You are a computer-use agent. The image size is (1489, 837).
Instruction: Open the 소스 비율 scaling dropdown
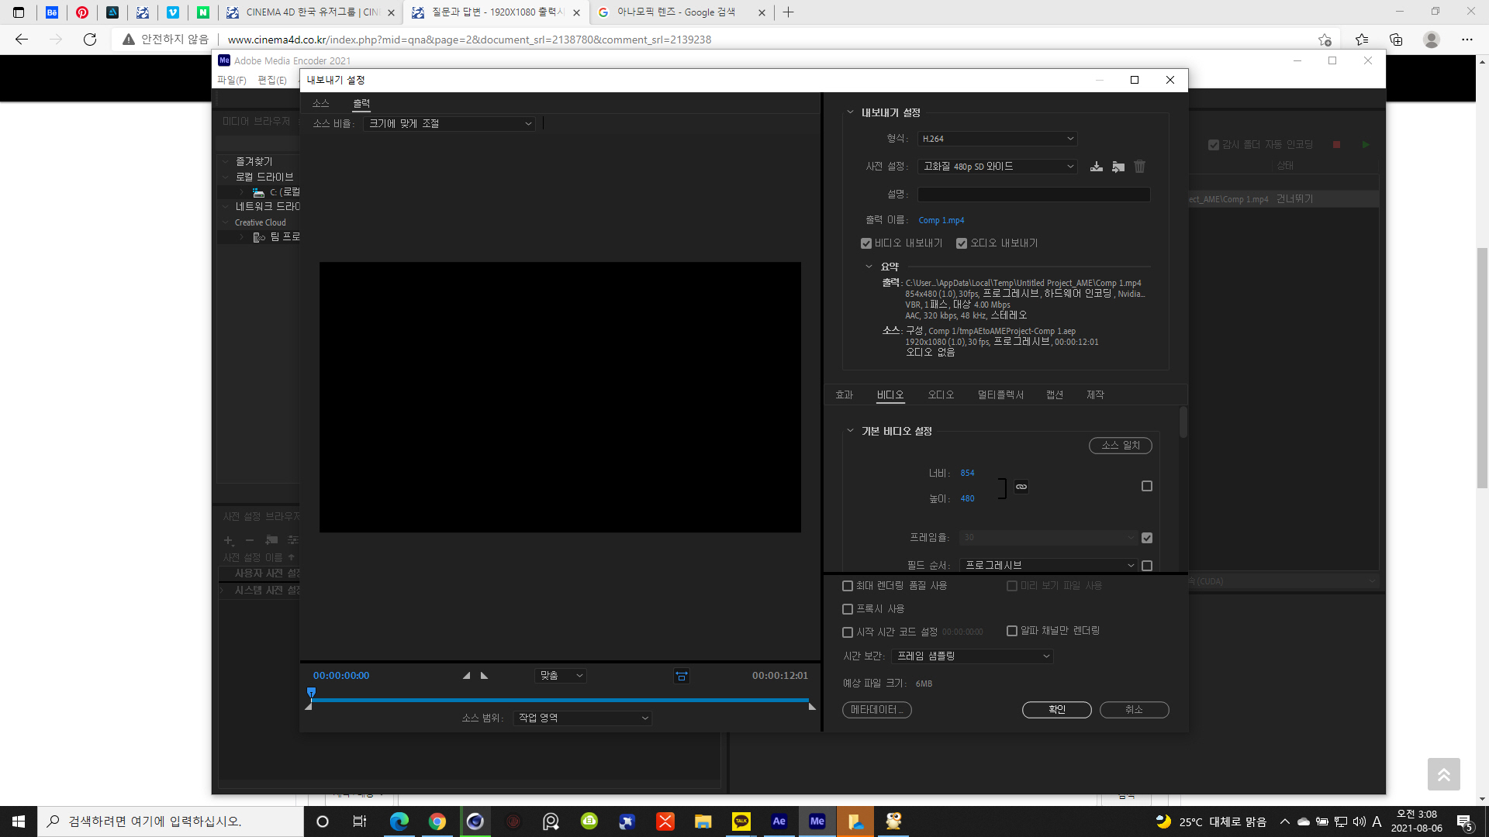point(449,124)
